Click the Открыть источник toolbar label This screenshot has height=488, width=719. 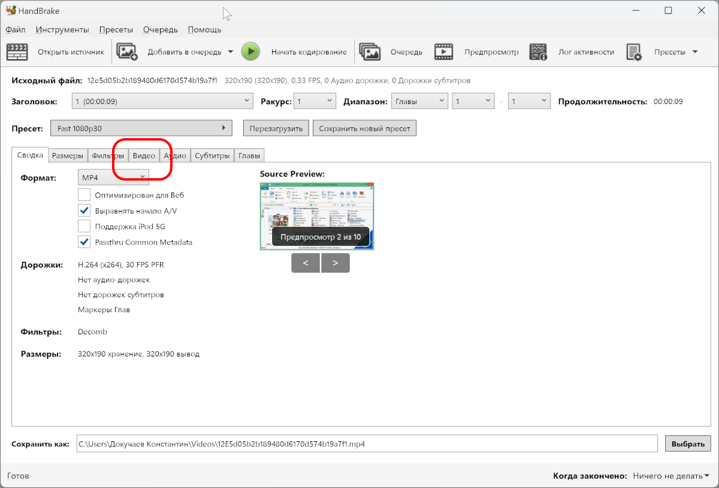pyautogui.click(x=71, y=52)
